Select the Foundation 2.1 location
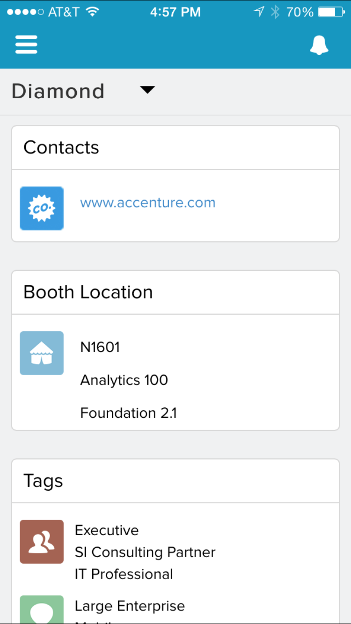 coord(129,413)
